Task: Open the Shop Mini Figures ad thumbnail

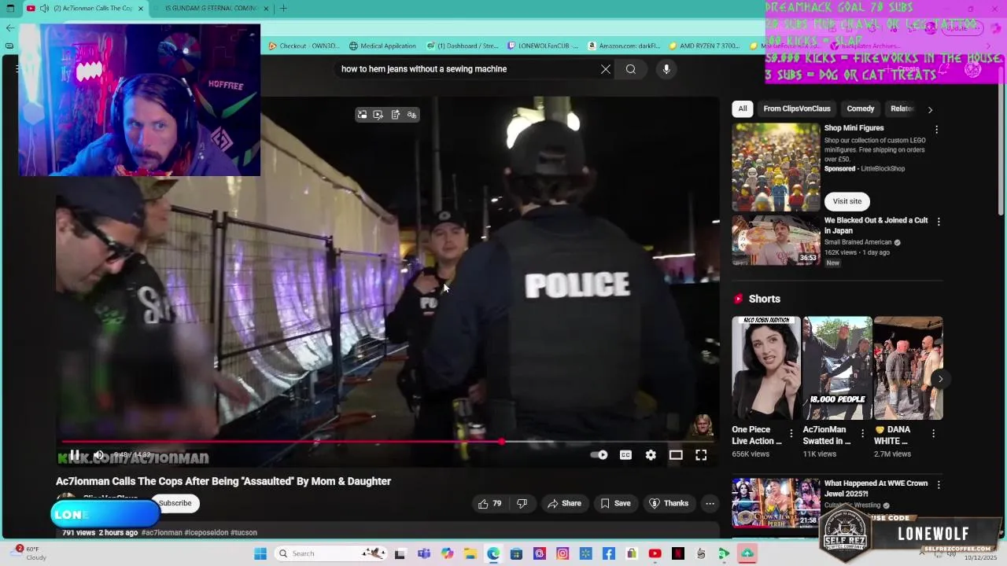Action: point(776,167)
